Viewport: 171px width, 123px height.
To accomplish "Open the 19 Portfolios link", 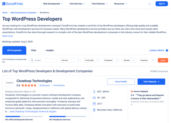I will [x=59, y=85].
